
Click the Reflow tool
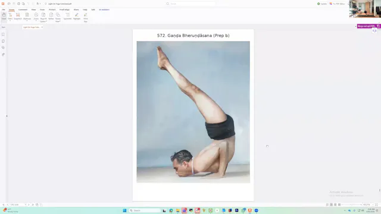point(51,16)
